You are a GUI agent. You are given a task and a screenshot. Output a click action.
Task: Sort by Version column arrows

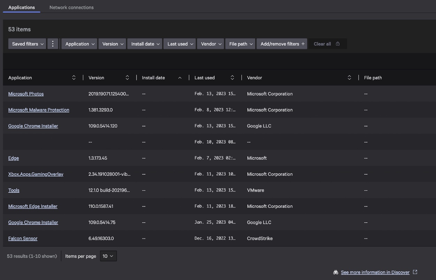pos(127,78)
